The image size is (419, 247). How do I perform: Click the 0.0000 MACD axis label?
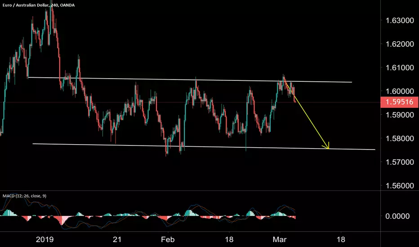point(397,216)
